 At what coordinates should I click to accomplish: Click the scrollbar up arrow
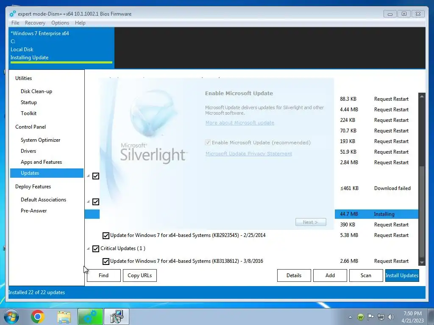pos(422,96)
